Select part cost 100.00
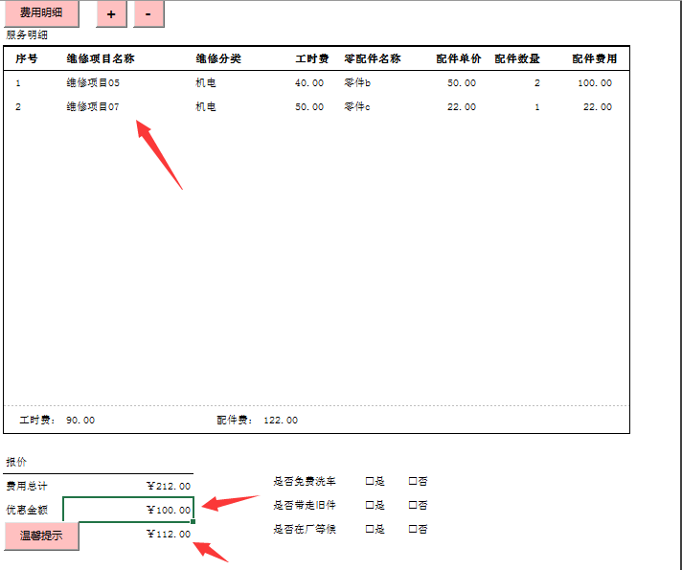Viewport: 682px width, 570px height. pyautogui.click(x=595, y=82)
